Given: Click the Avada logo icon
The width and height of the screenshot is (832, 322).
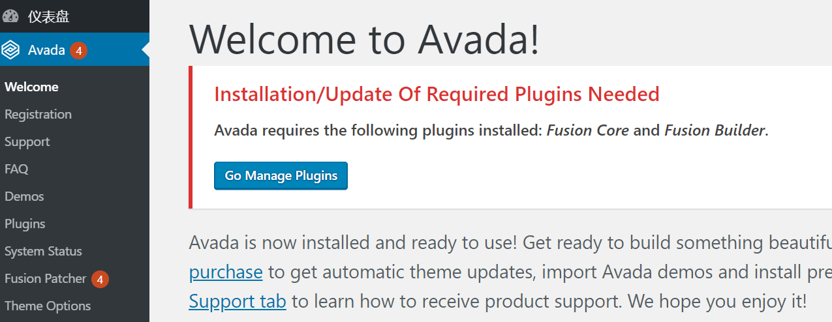Looking at the screenshot, I should pos(11,50).
